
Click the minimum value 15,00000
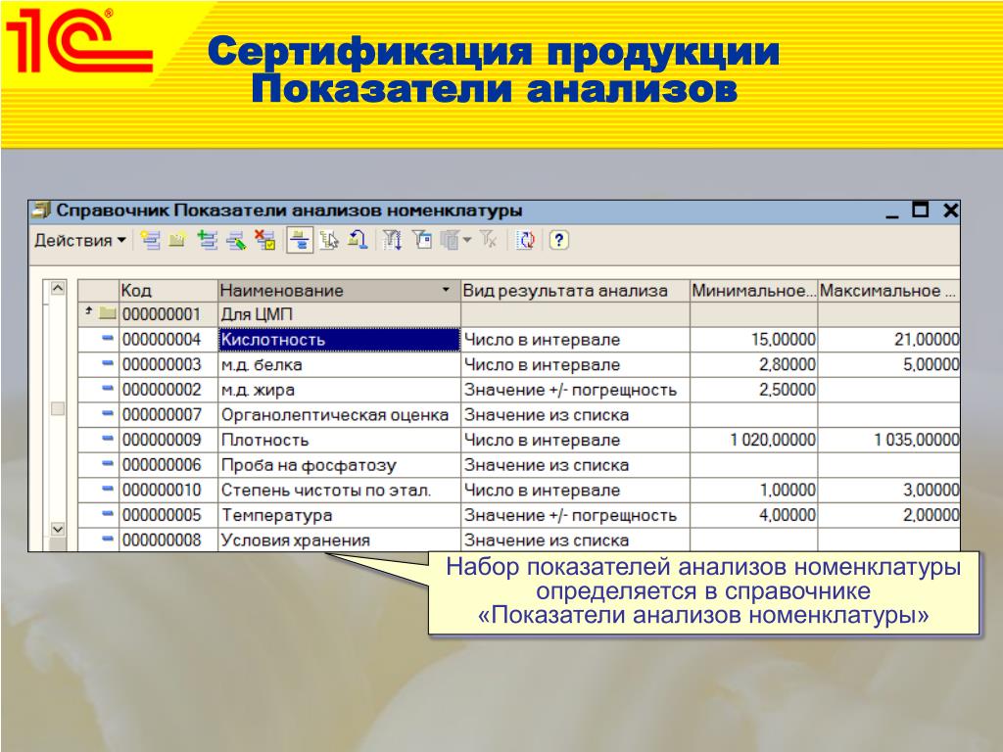click(783, 340)
